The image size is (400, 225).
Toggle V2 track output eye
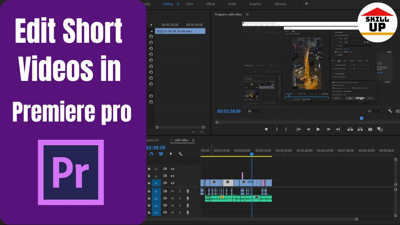172,176
